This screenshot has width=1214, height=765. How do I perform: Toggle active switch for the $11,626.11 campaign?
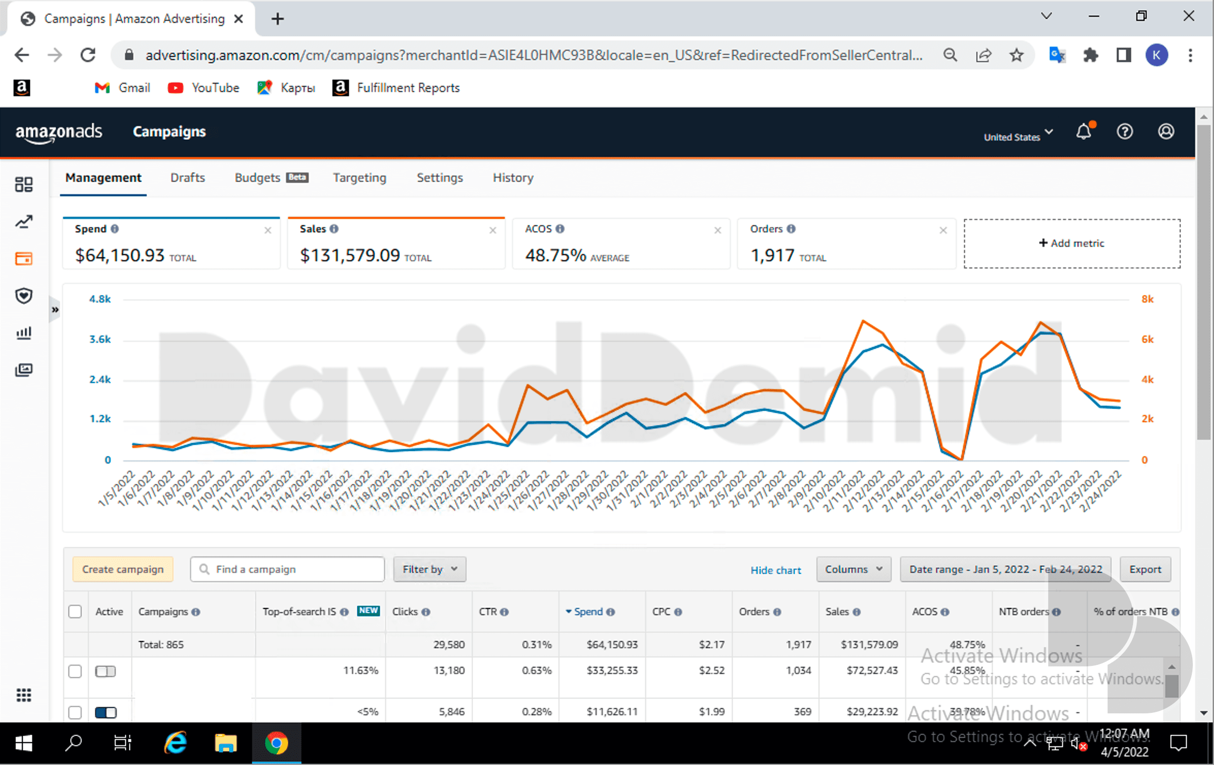click(106, 712)
